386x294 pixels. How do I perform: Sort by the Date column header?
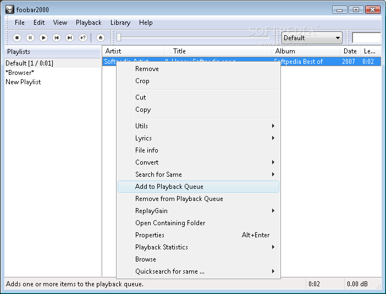(350, 51)
